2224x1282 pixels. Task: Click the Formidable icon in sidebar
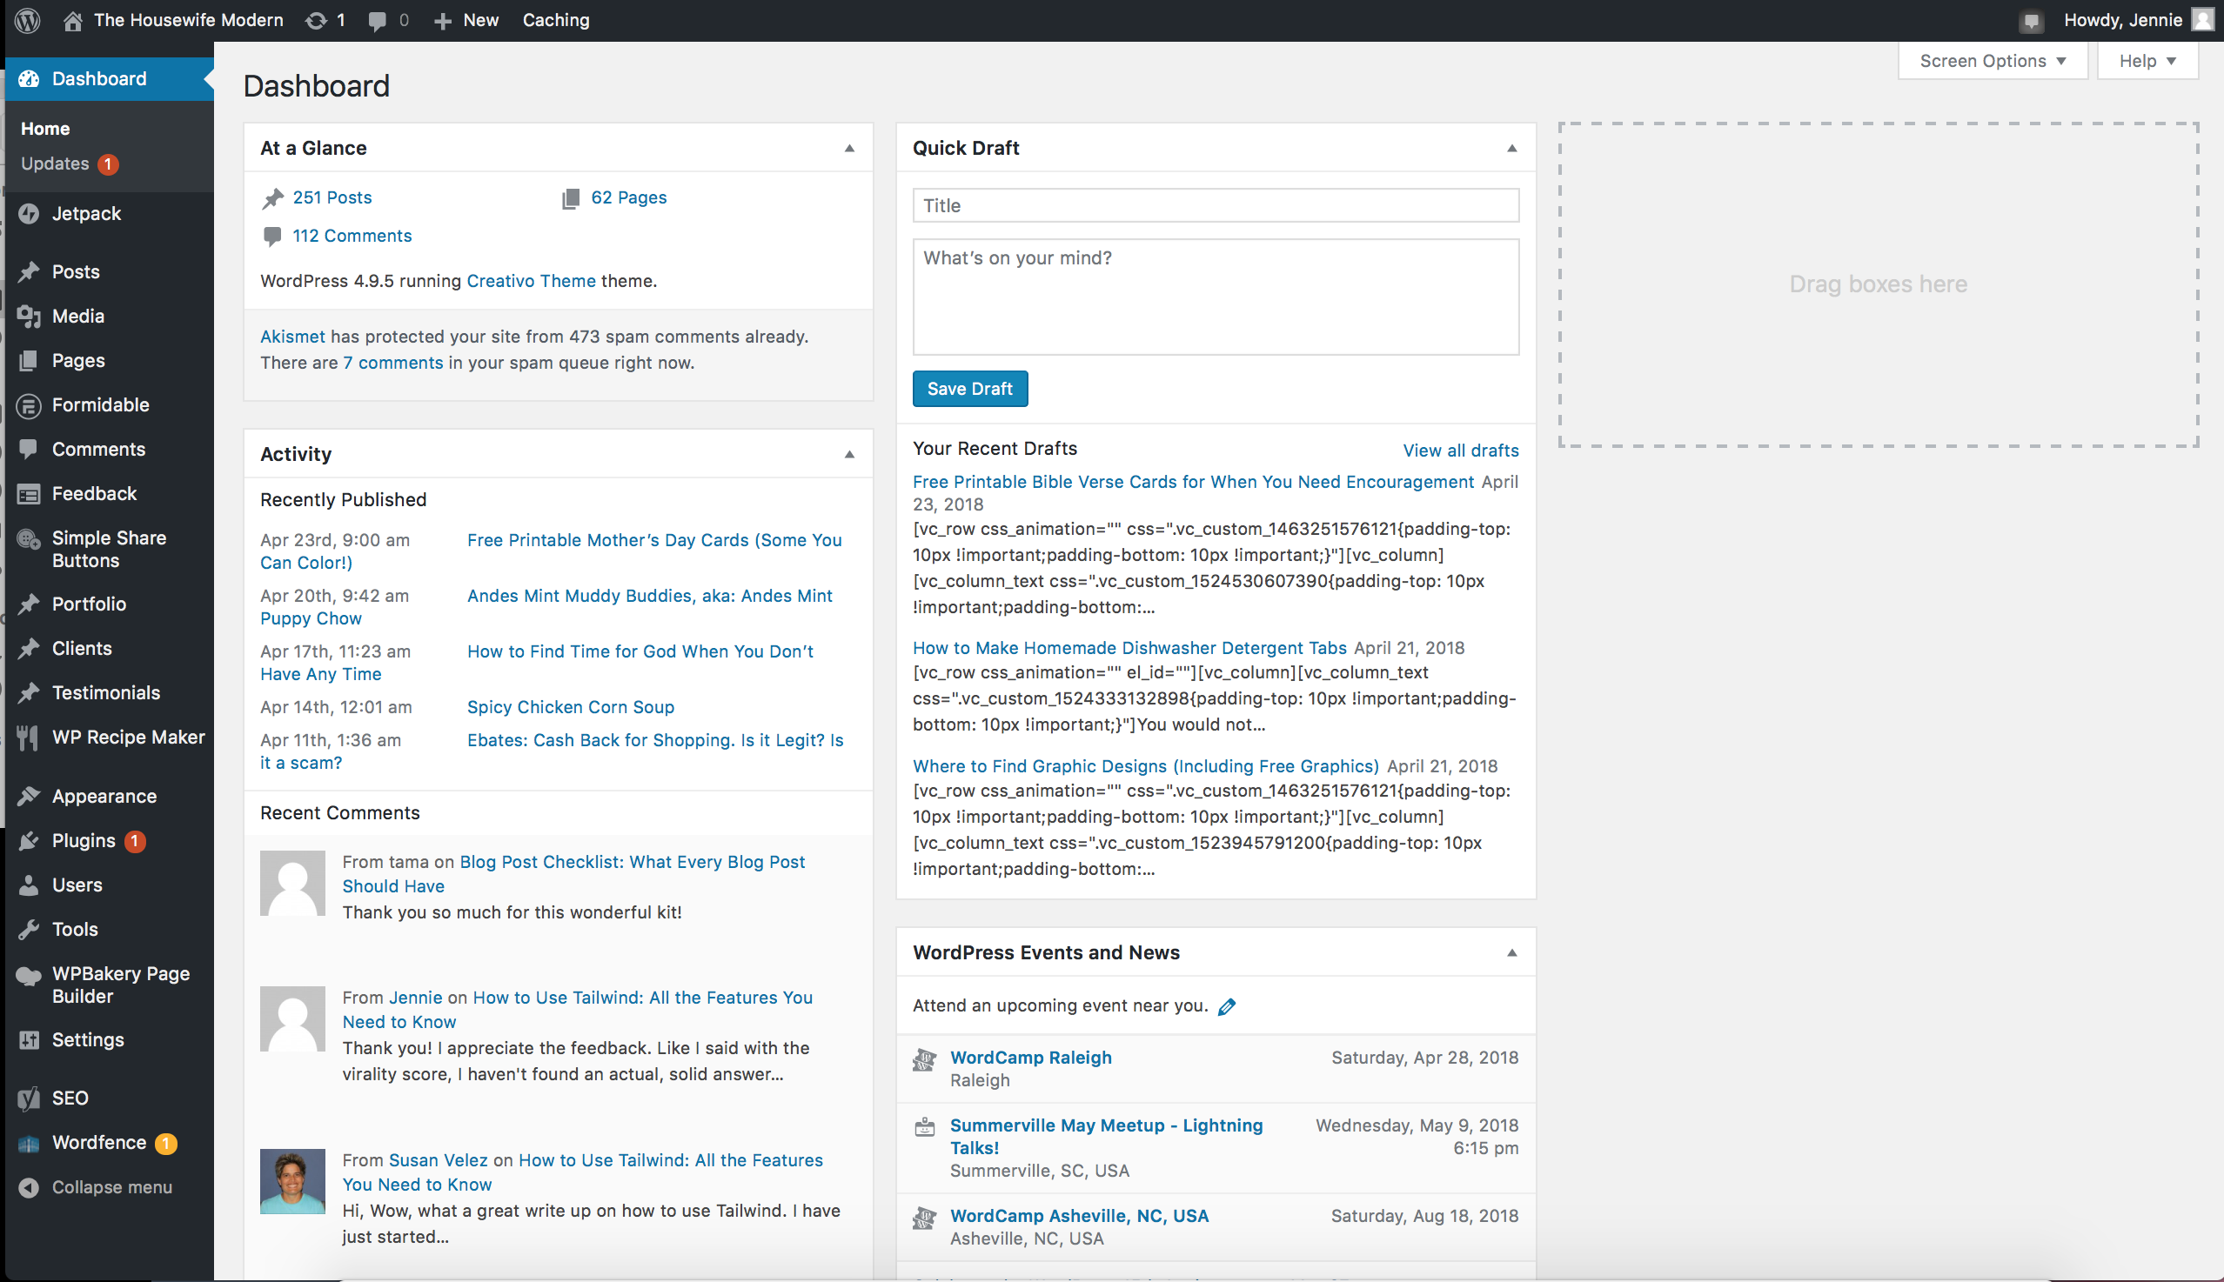point(29,405)
